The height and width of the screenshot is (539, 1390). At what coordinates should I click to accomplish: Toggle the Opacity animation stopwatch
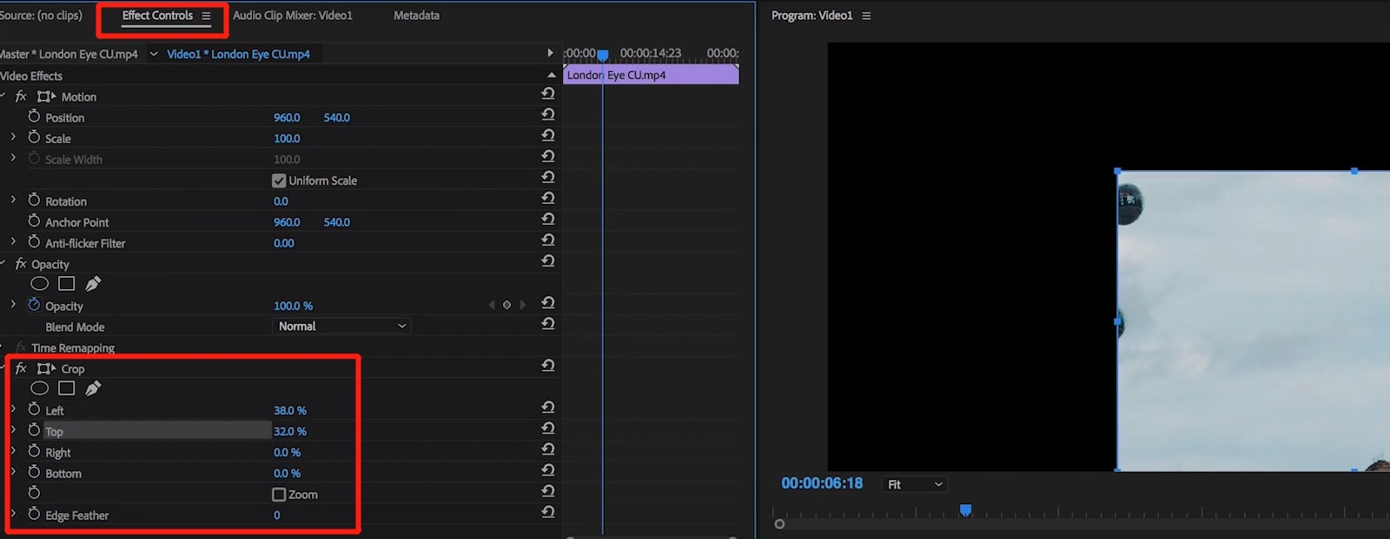point(34,305)
